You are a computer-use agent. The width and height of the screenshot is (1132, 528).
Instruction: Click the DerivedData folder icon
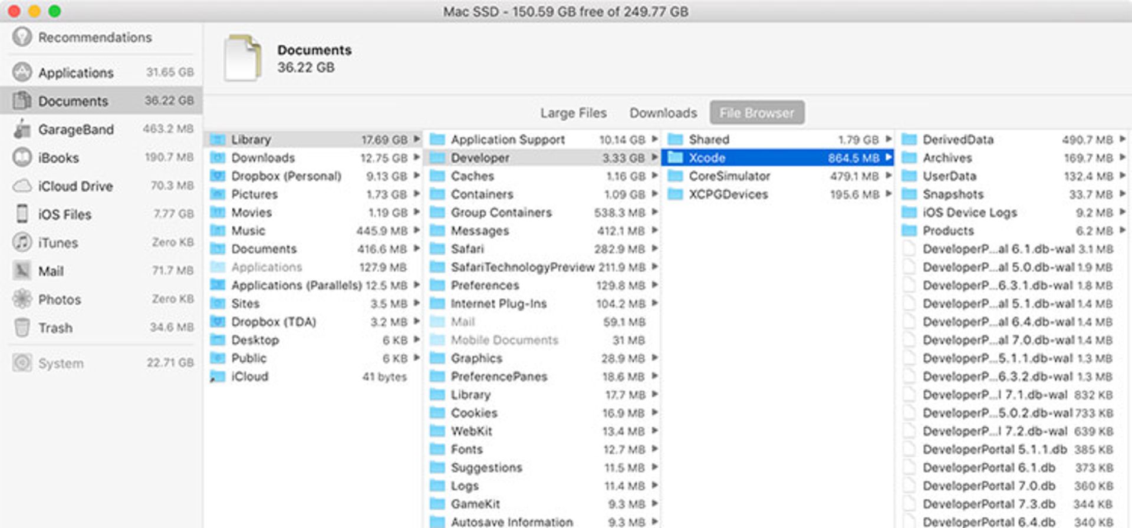click(x=910, y=140)
